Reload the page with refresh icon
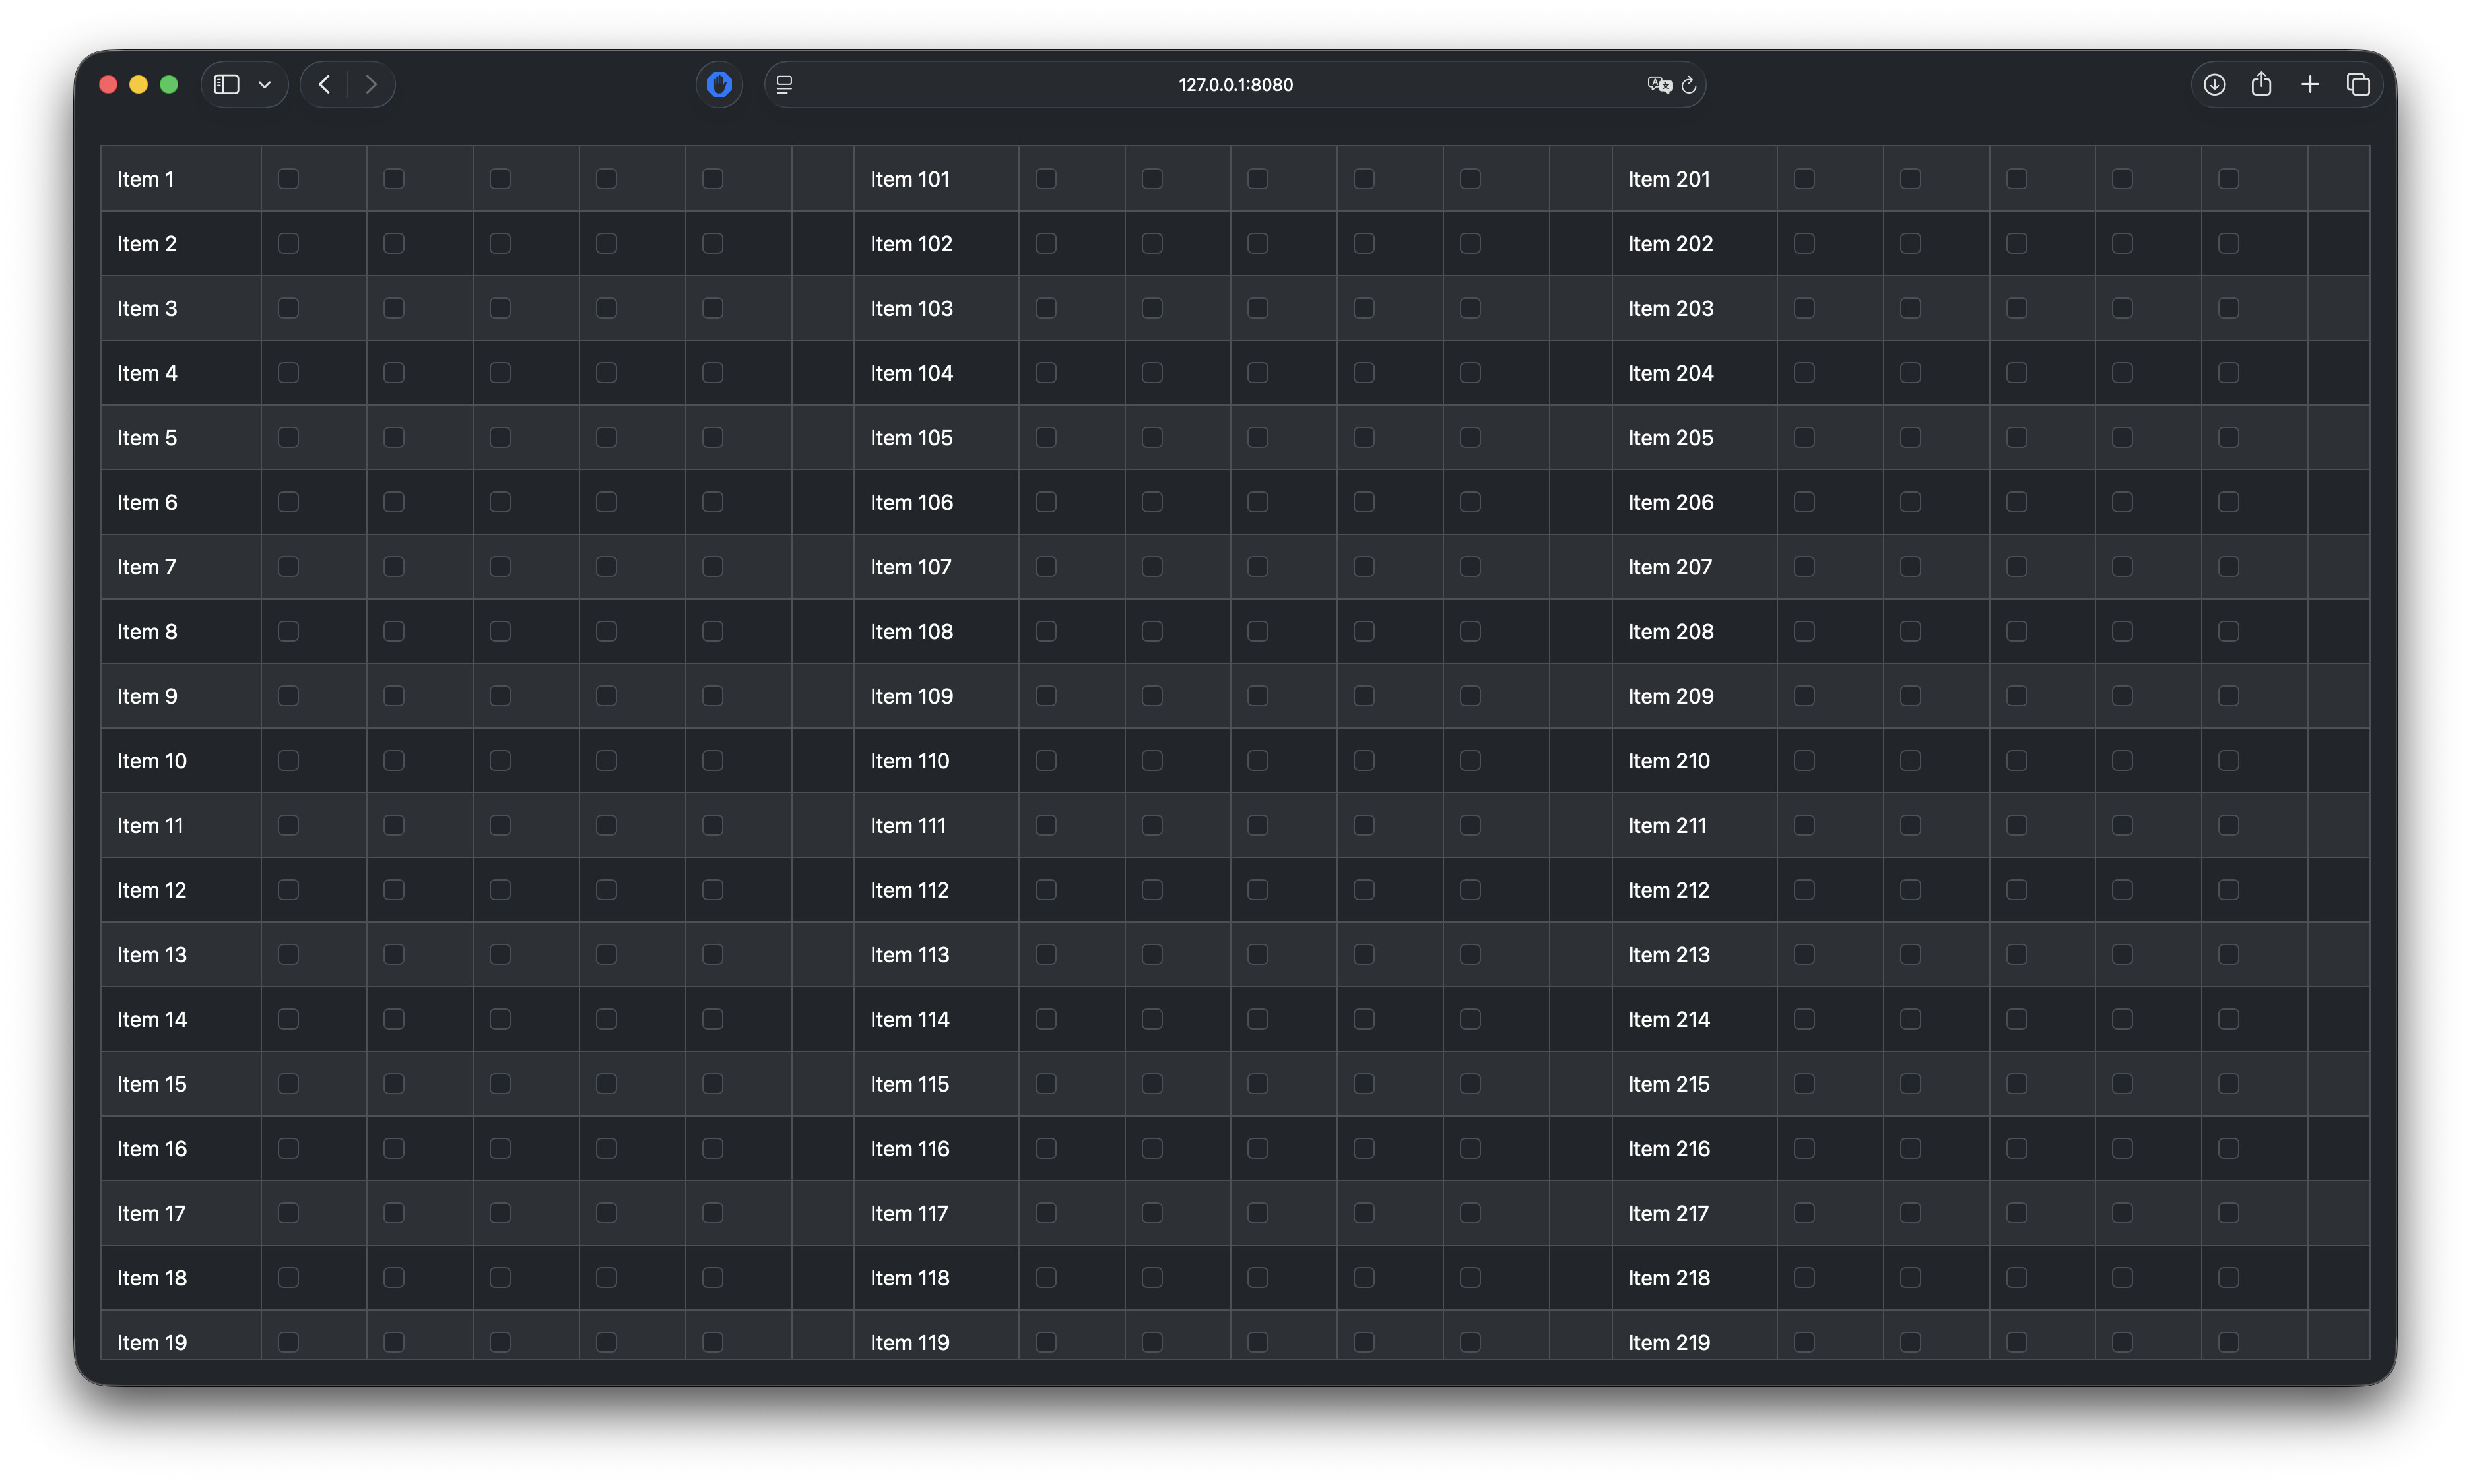The height and width of the screenshot is (1484, 2471). click(x=1689, y=85)
